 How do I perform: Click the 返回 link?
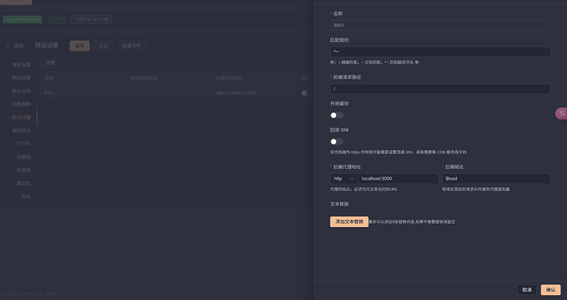(19, 46)
